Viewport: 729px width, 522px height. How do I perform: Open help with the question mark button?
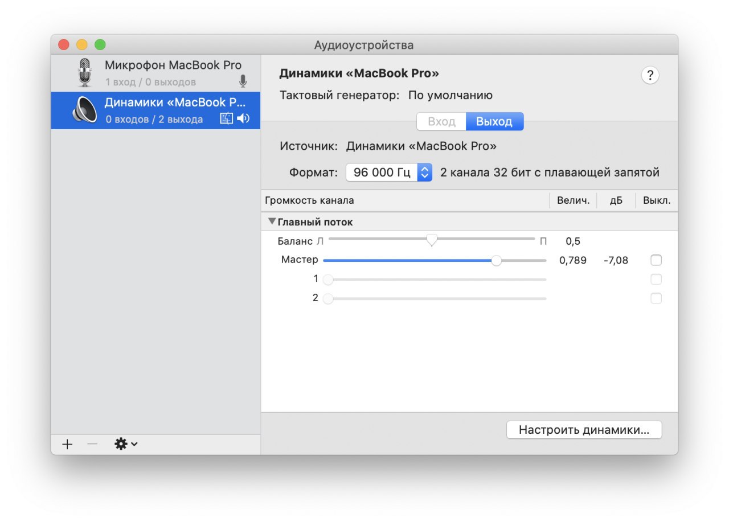(x=650, y=75)
